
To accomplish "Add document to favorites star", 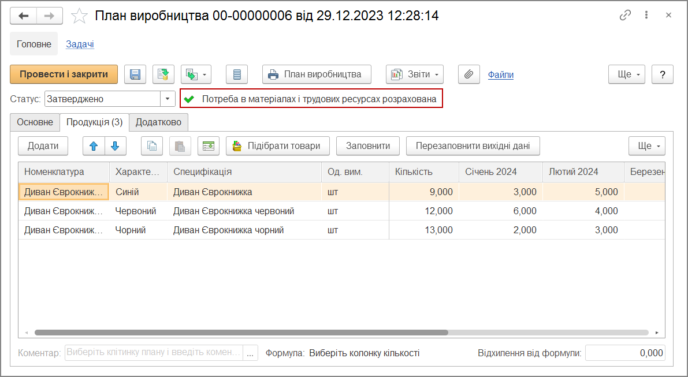I will (x=79, y=16).
